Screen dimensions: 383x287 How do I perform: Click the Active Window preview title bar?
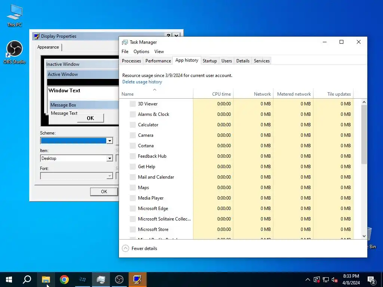[83, 74]
